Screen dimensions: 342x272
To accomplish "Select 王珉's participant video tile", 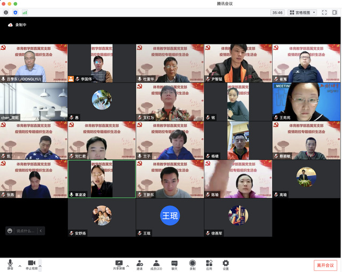I will coord(170,217).
